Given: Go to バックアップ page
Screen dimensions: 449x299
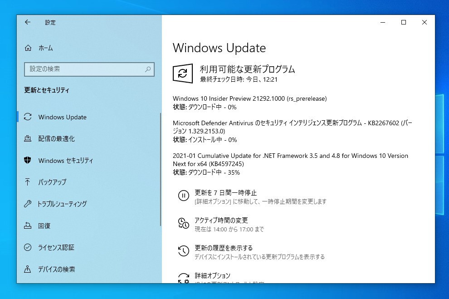Looking at the screenshot, I should click(x=52, y=182).
